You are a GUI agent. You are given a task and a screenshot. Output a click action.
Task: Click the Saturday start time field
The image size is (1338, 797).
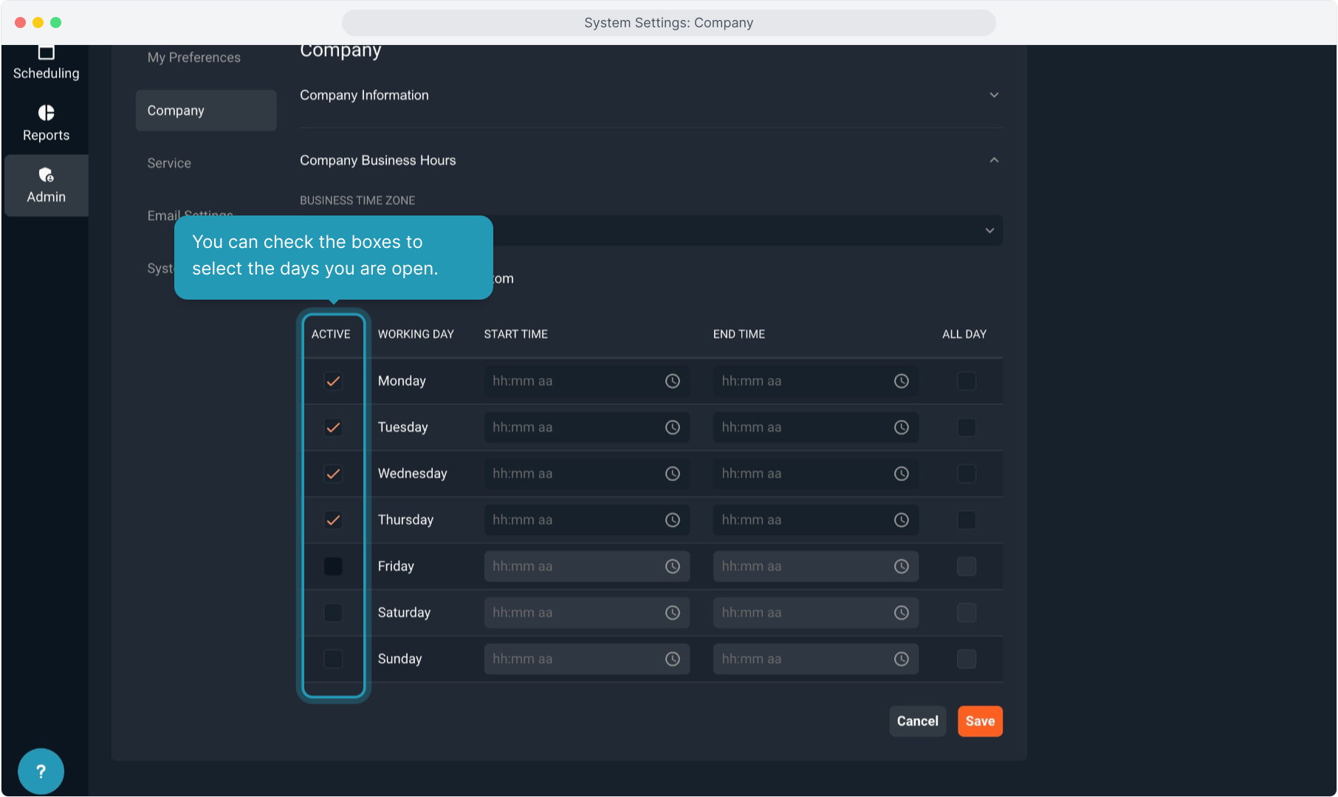[572, 613]
